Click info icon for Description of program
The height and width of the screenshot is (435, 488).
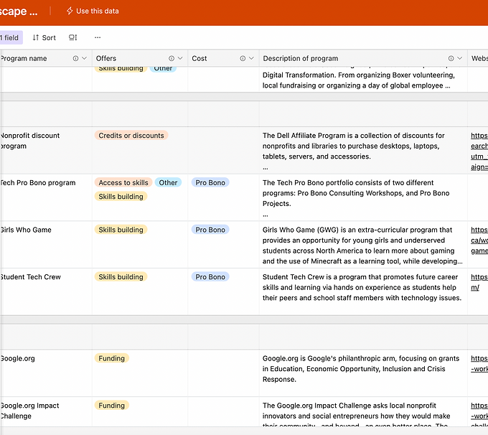click(x=451, y=59)
